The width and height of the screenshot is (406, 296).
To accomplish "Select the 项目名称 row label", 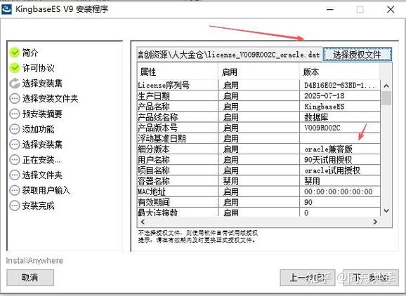I will pyautogui.click(x=154, y=170).
